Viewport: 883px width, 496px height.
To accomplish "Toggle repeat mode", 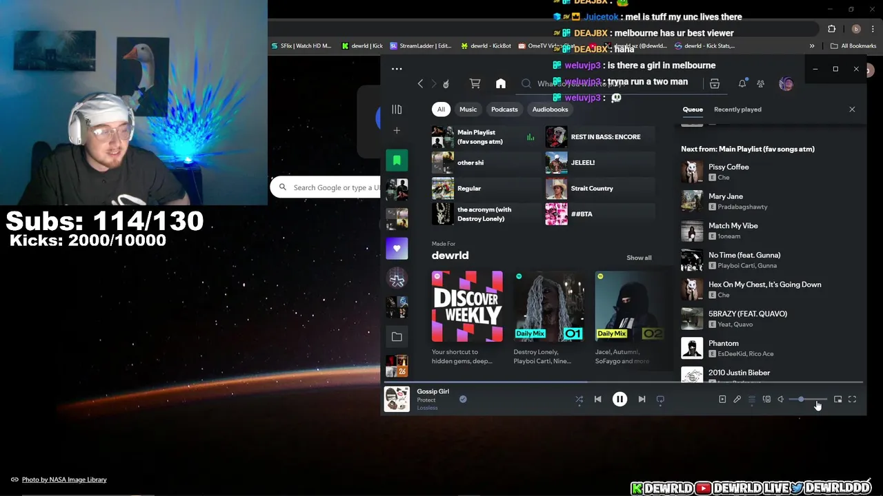I will 660,400.
